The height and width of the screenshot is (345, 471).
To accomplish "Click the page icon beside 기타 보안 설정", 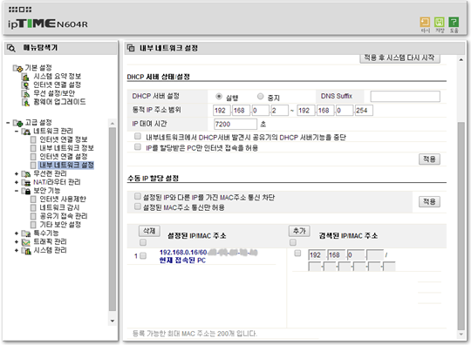I will pos(33,225).
